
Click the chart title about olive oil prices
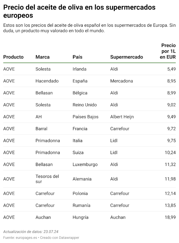click(x=79, y=11)
